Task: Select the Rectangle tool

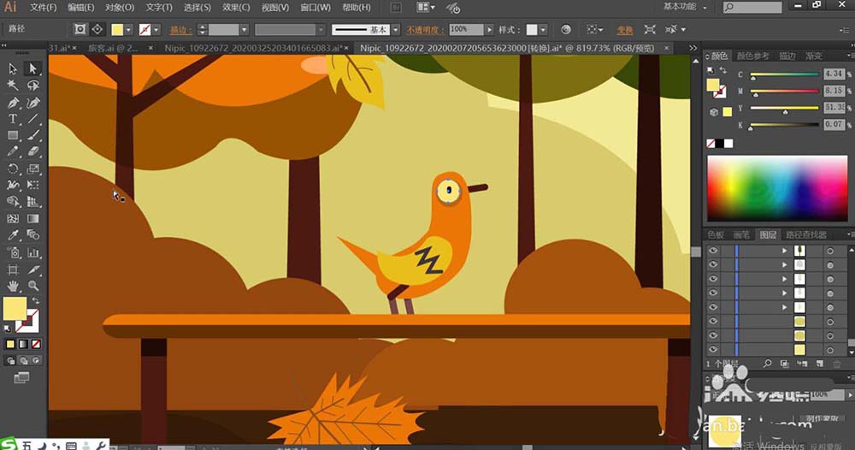Action: click(x=13, y=135)
